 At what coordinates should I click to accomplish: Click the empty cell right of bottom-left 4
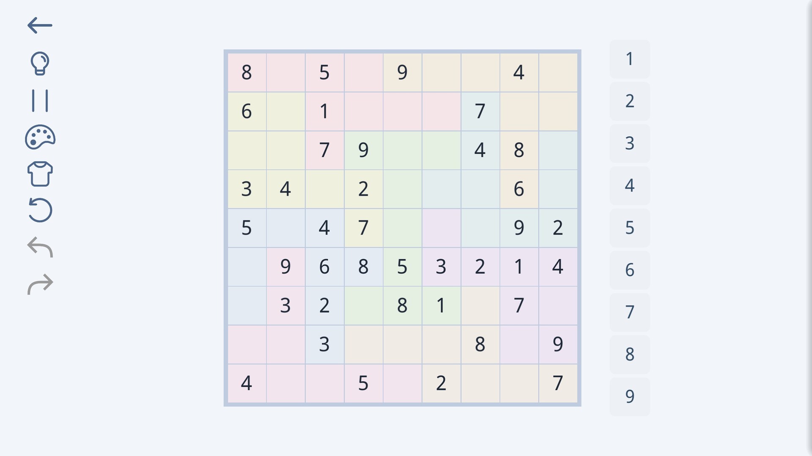(x=285, y=383)
